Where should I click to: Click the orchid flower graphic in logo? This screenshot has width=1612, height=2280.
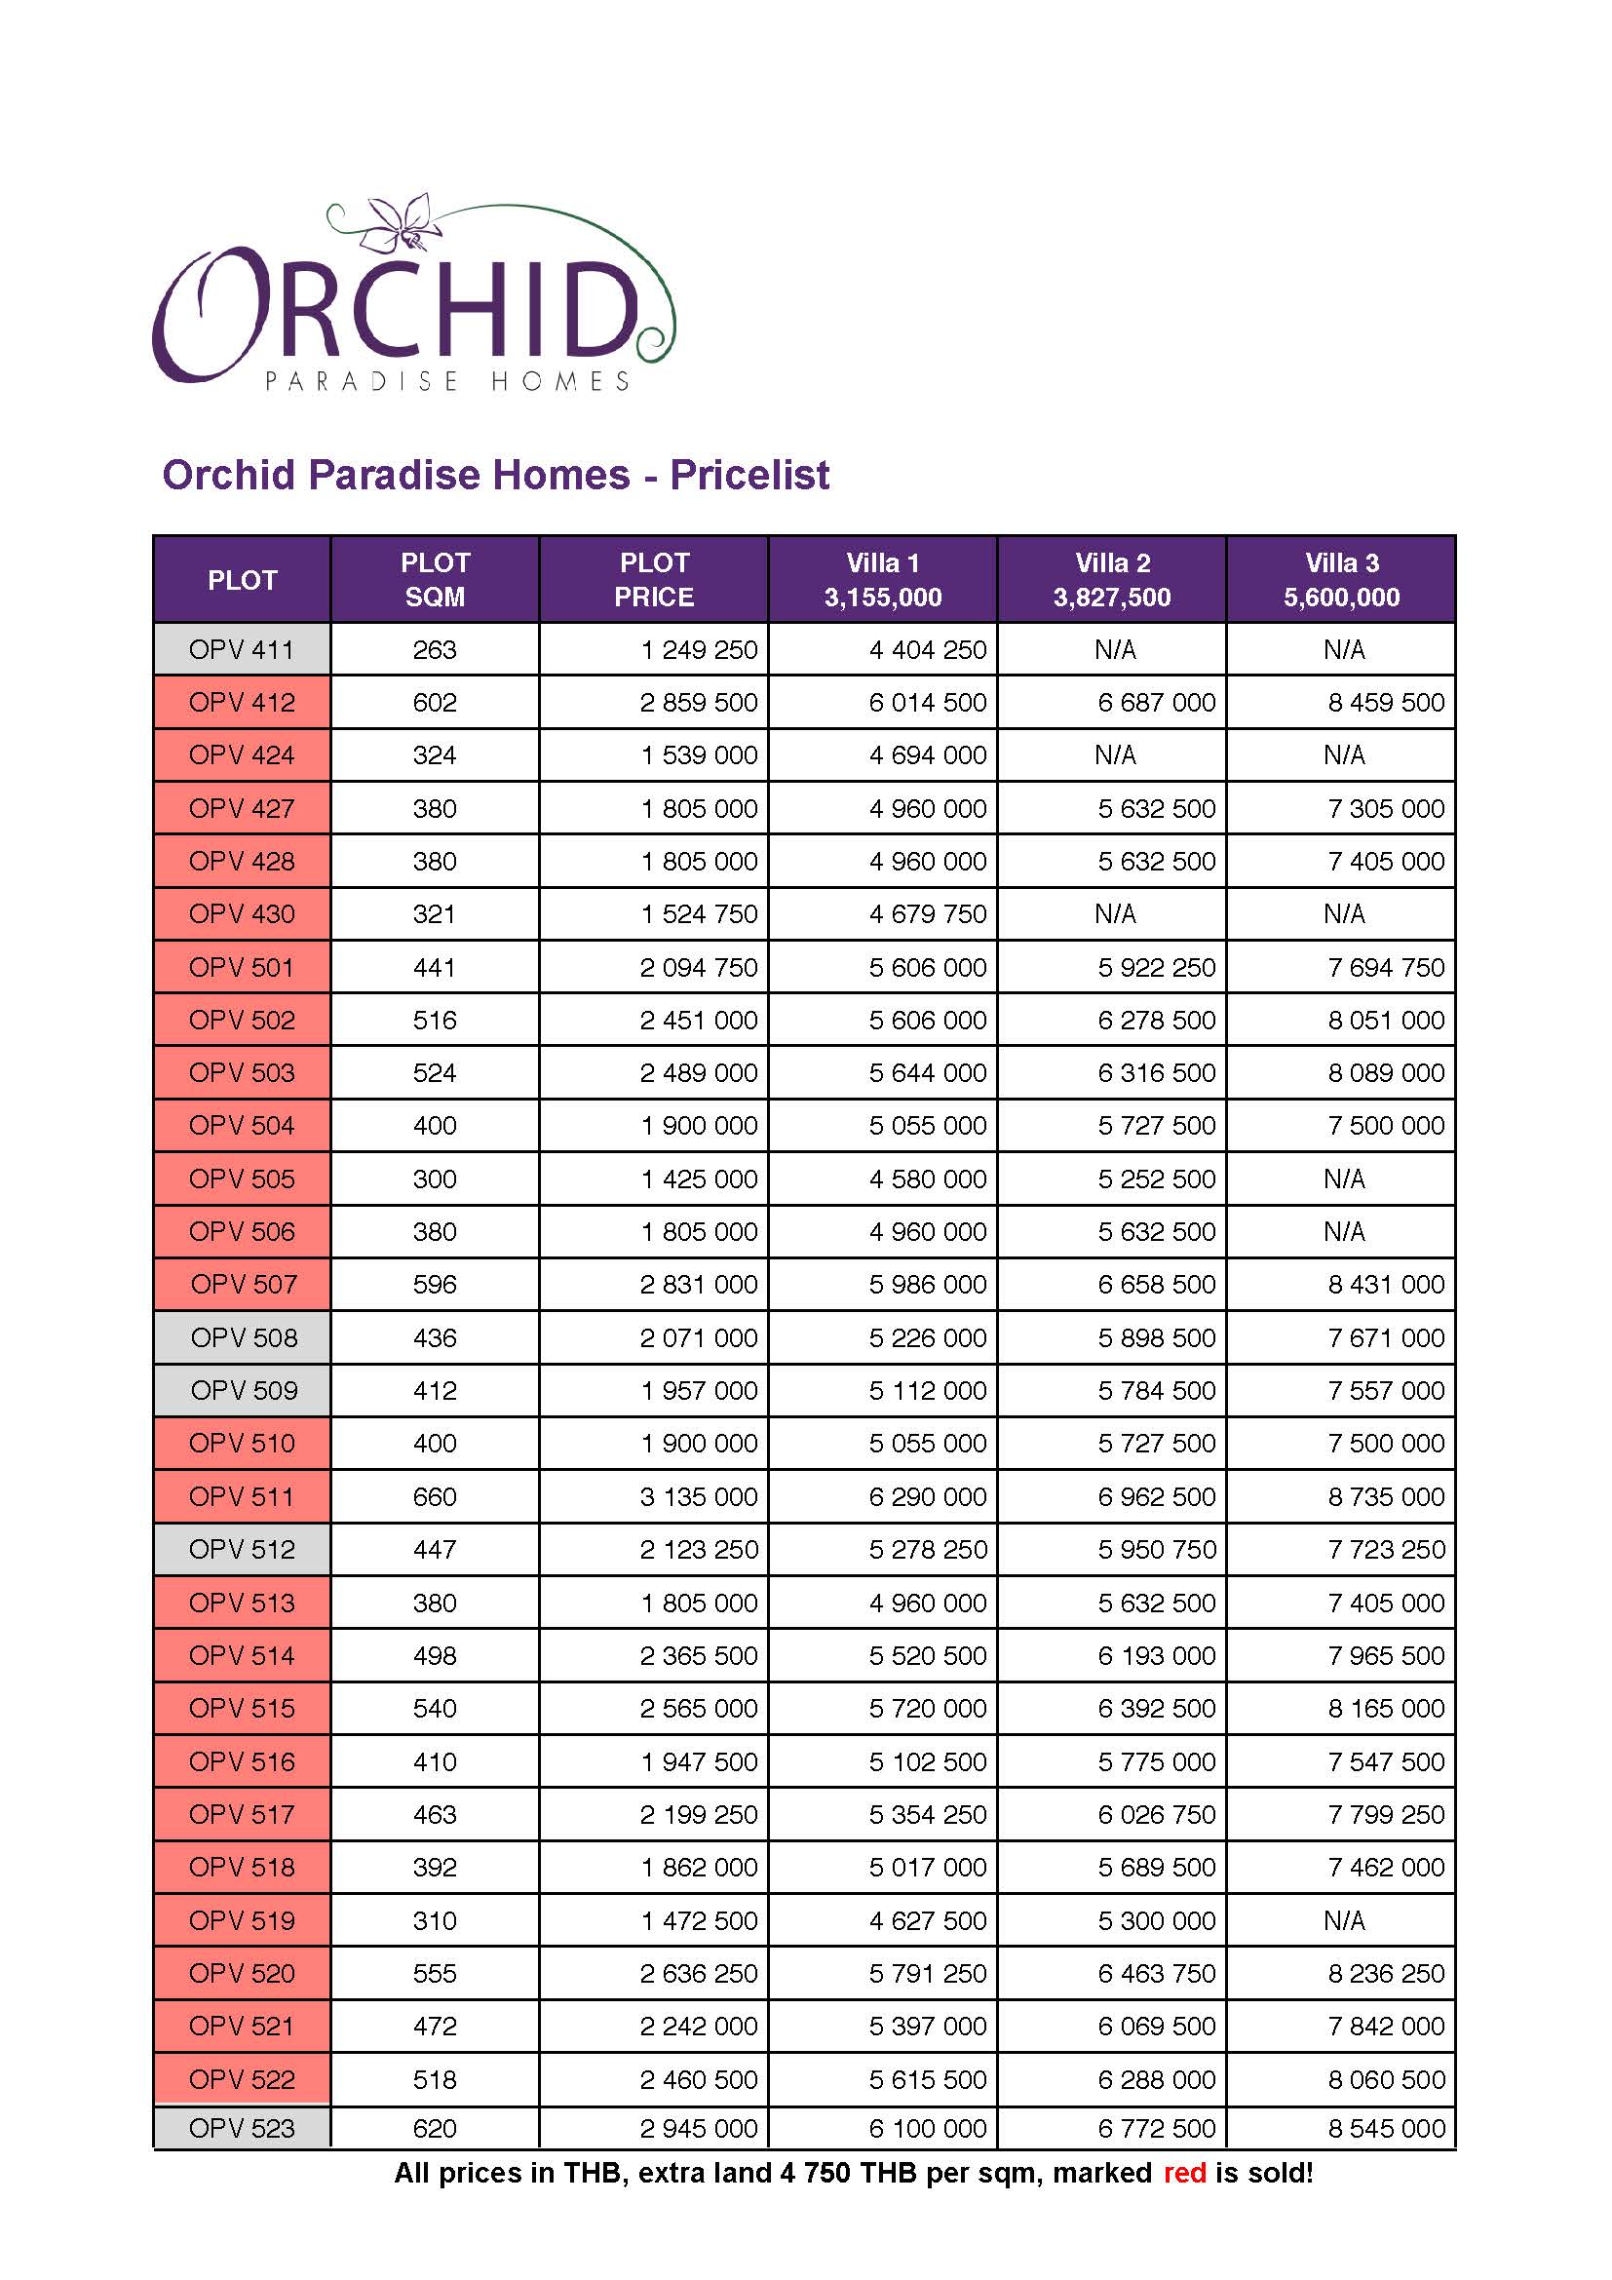pyautogui.click(x=401, y=222)
